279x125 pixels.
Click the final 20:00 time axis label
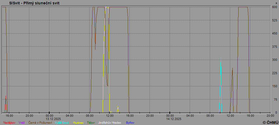[x=270, y=116]
